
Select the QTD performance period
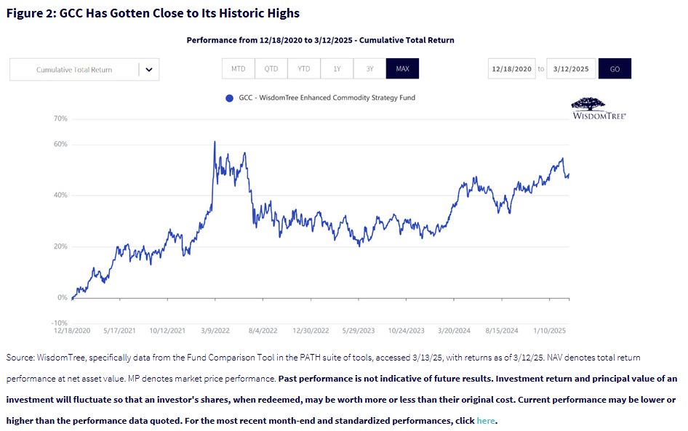pyautogui.click(x=271, y=68)
